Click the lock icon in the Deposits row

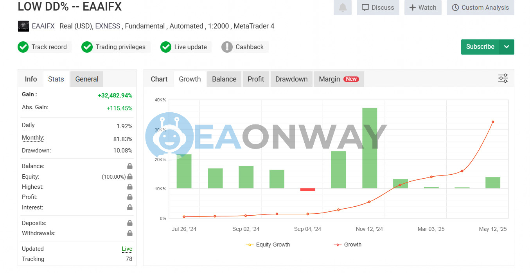pos(129,223)
